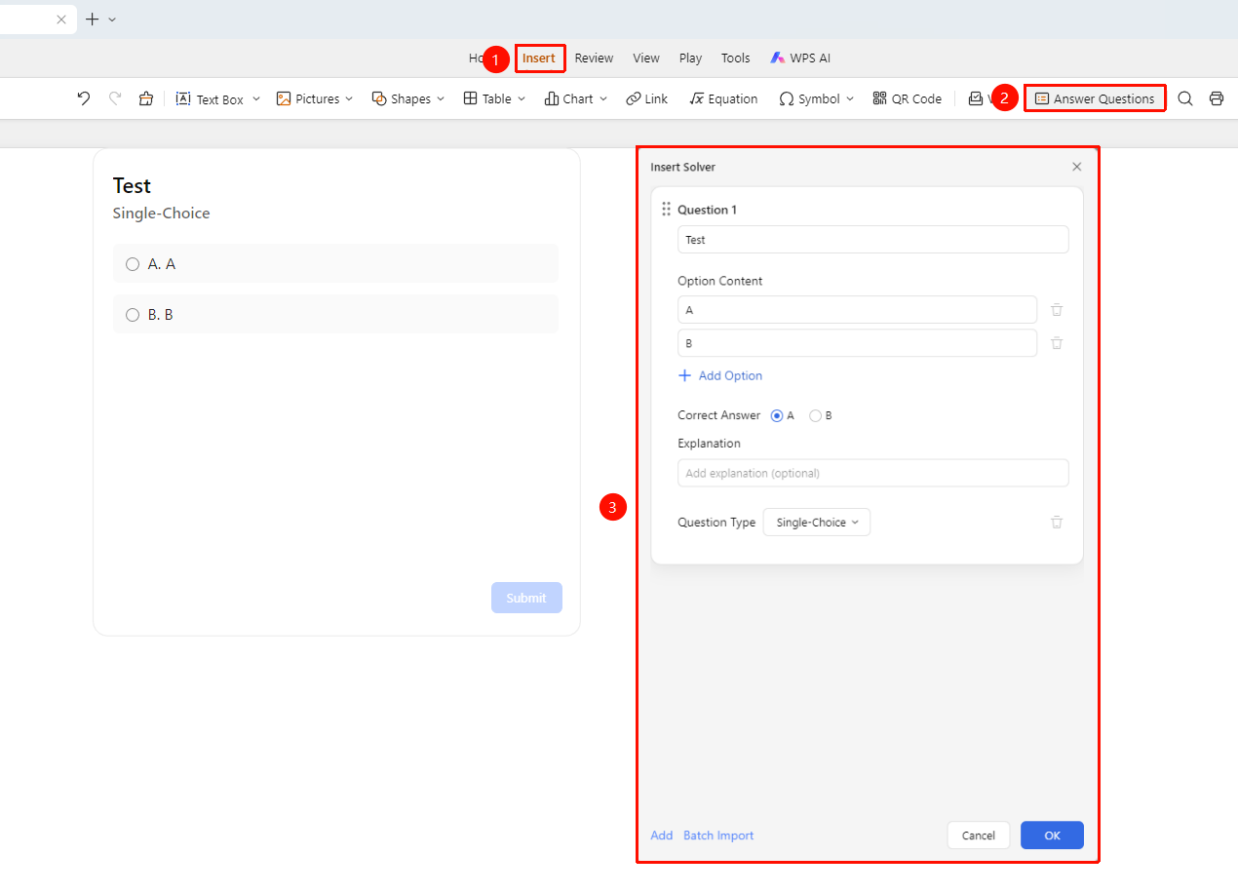Insert a Chart from toolbar
Viewport: 1238px width, 894px height.
[x=576, y=98]
